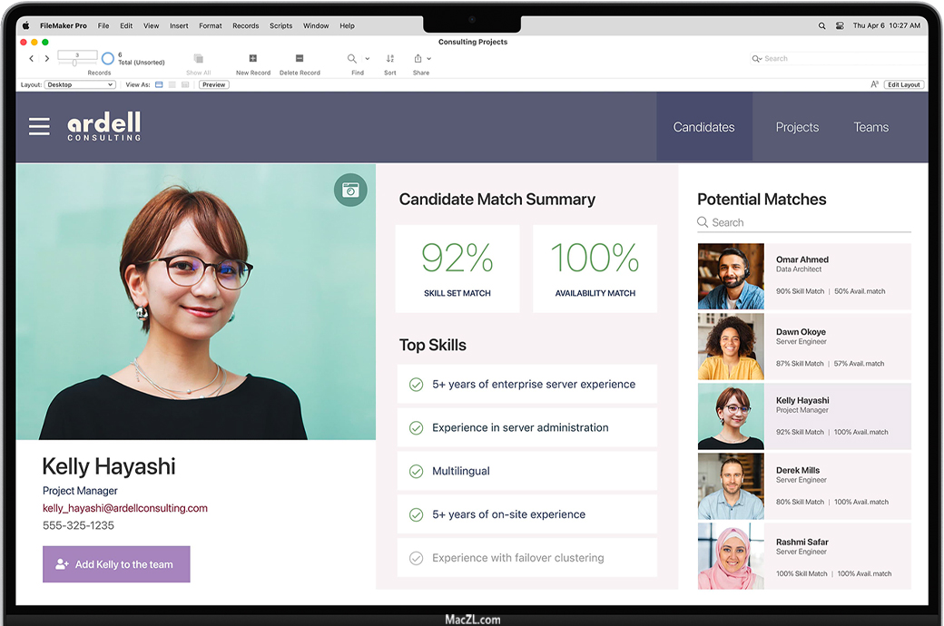Viewport: 944px width, 626px height.
Task: Expand the Find options dropdown arrow
Action: (x=368, y=59)
